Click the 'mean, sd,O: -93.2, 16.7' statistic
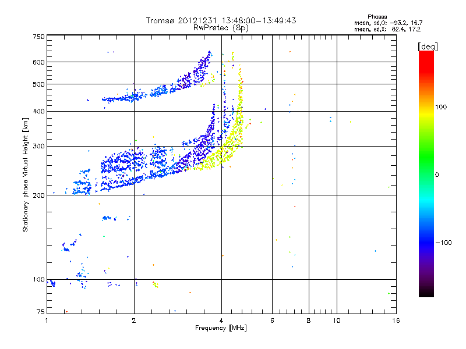The width and height of the screenshot is (466, 349). (388, 23)
